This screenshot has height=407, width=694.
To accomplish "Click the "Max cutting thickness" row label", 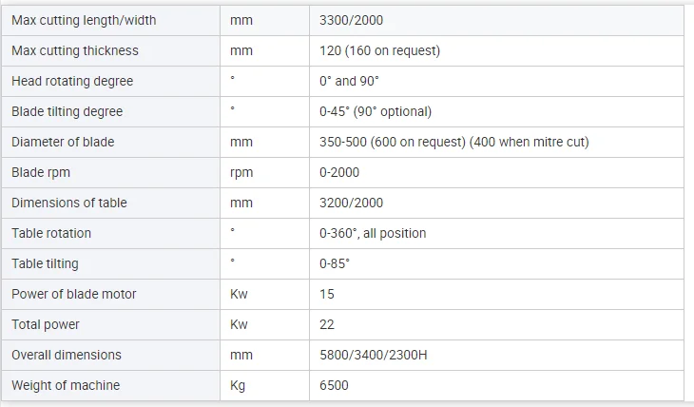I will coord(75,50).
